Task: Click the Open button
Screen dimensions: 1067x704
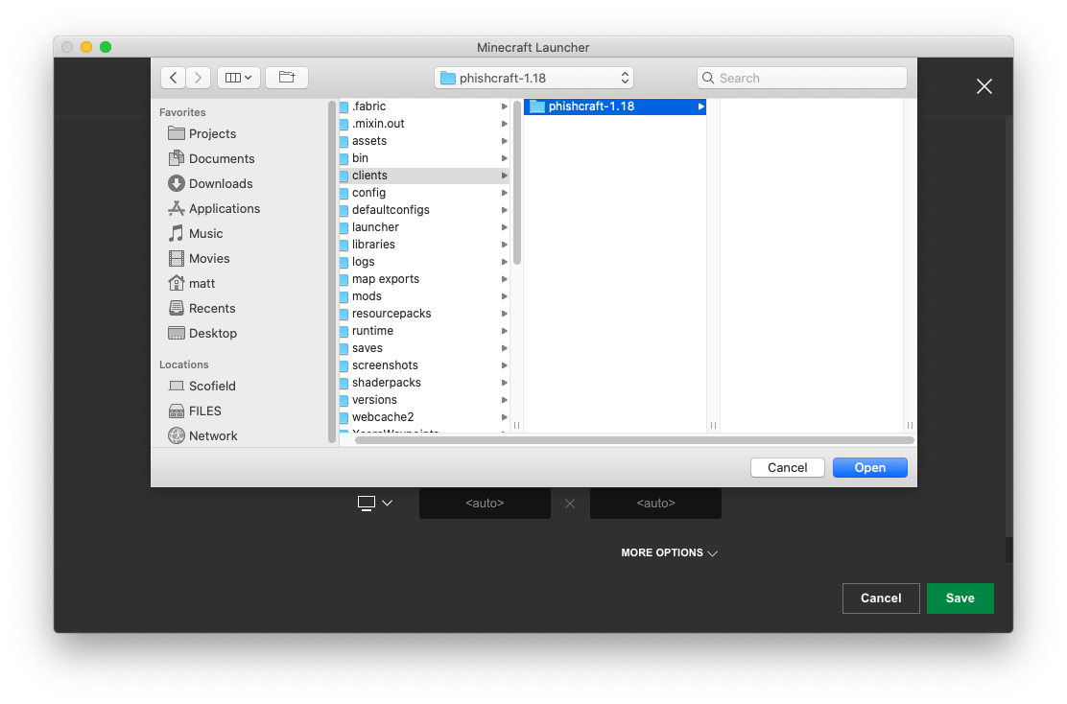Action: tap(869, 467)
